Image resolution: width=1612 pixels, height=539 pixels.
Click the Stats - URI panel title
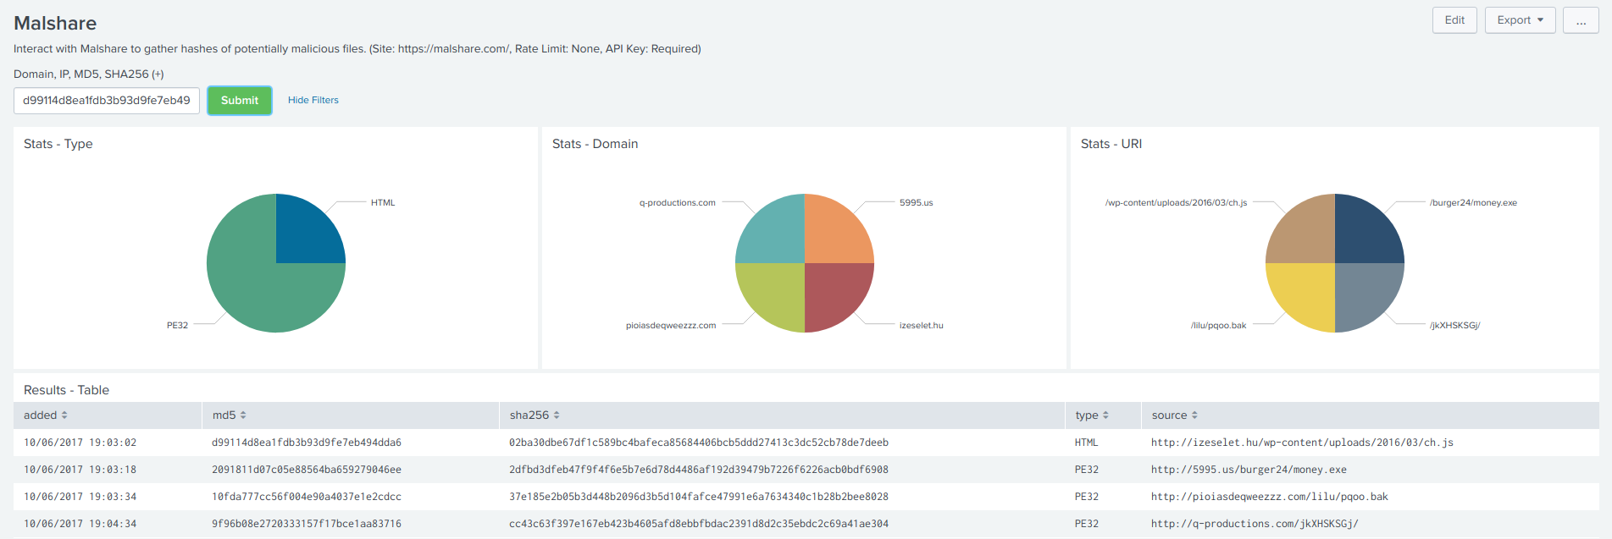click(1111, 144)
